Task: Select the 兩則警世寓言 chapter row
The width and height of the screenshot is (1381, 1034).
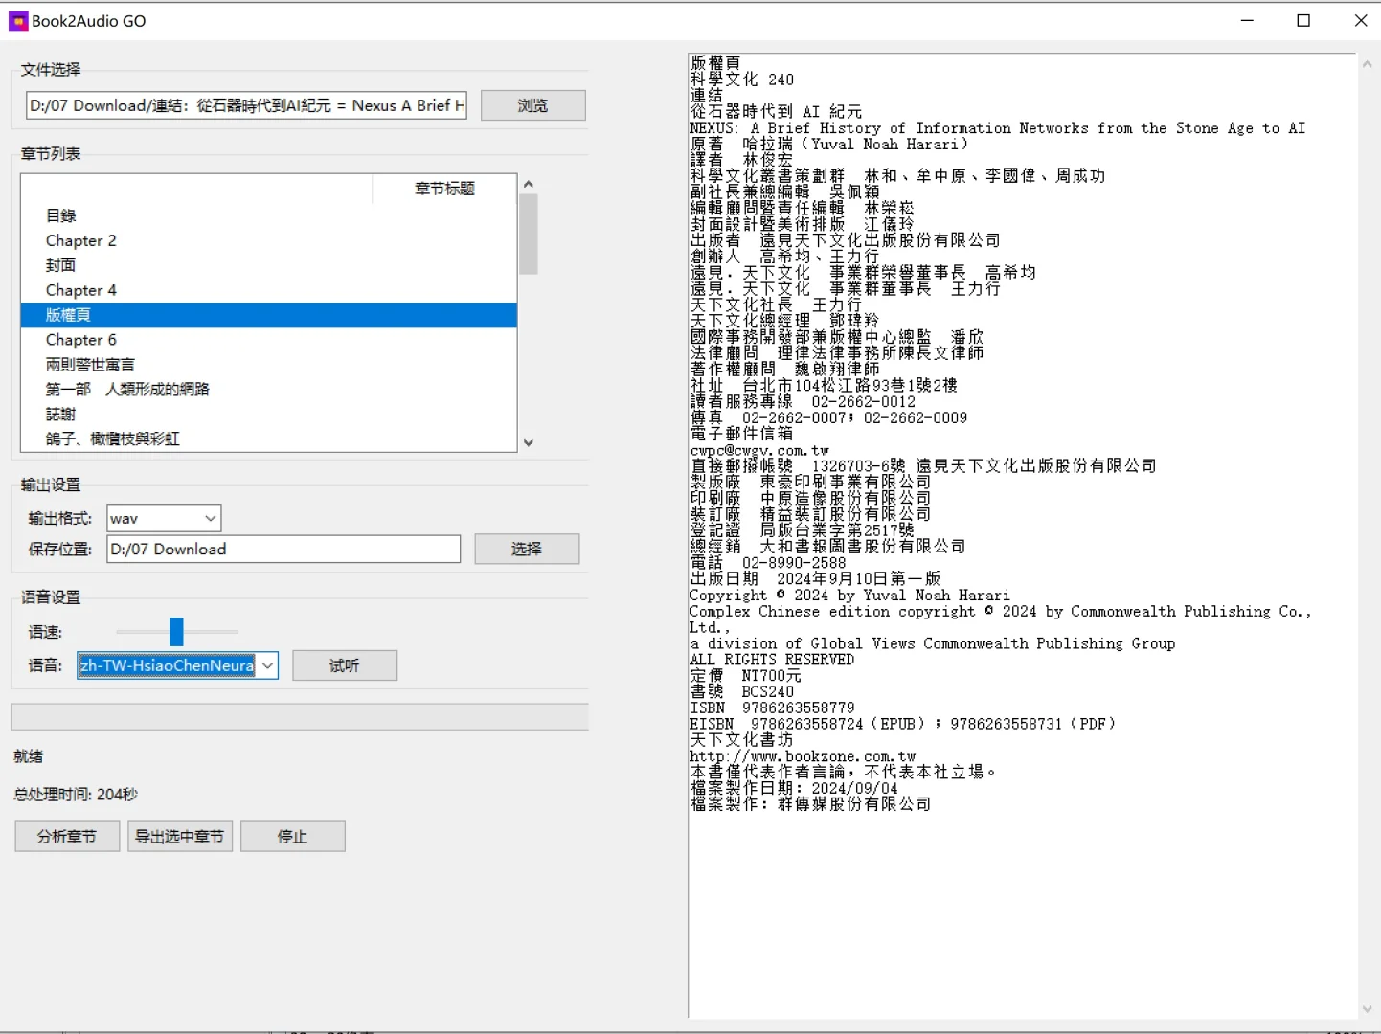Action: point(268,365)
